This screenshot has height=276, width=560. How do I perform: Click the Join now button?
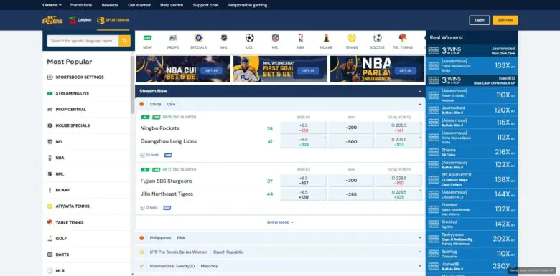(505, 20)
